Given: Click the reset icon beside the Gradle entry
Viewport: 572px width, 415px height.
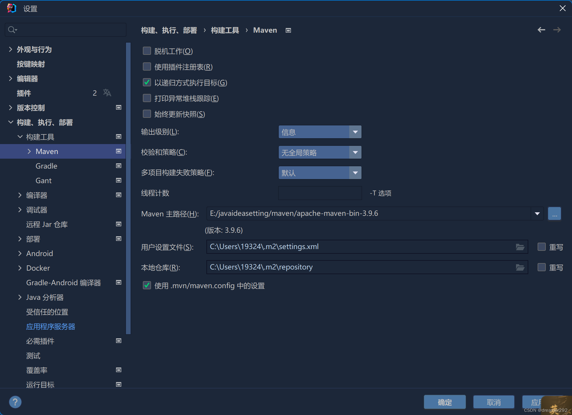Looking at the screenshot, I should pyautogui.click(x=118, y=166).
